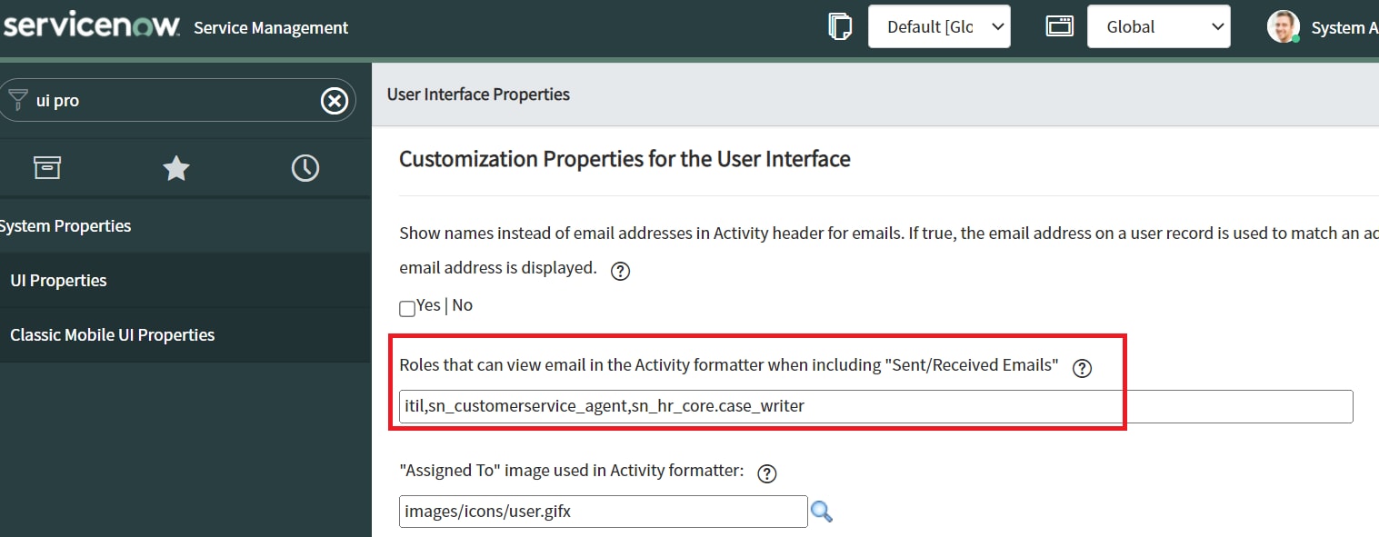Toggle the Yes | No checkbox
The height and width of the screenshot is (537, 1379).
point(407,307)
